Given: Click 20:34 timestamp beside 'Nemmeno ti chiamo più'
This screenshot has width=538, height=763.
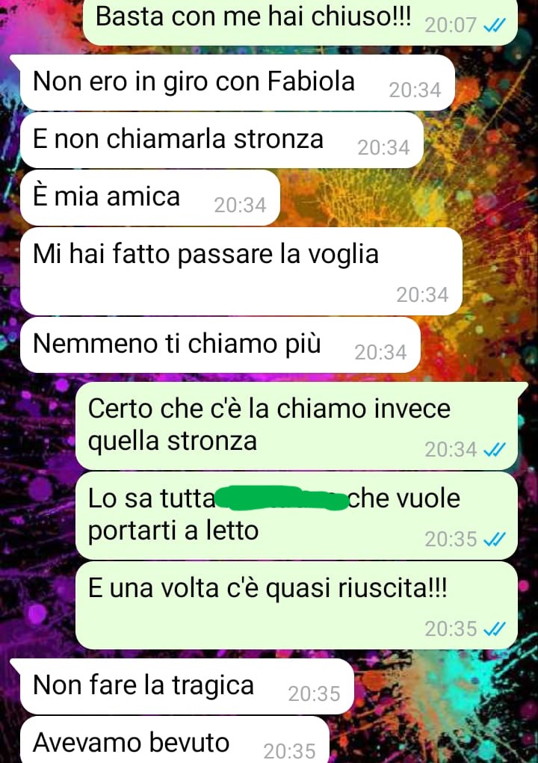Looking at the screenshot, I should (380, 353).
